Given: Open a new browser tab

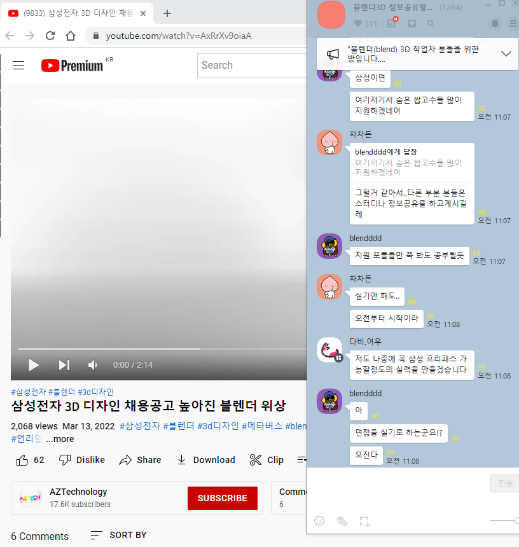Looking at the screenshot, I should [167, 13].
